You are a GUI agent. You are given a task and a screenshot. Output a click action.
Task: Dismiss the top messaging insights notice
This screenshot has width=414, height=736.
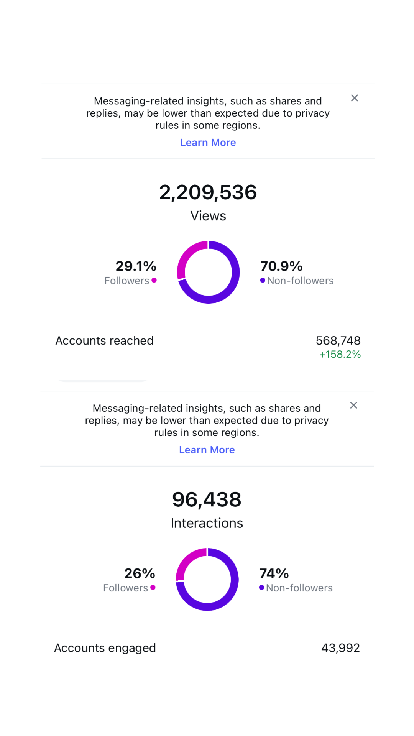(x=355, y=98)
